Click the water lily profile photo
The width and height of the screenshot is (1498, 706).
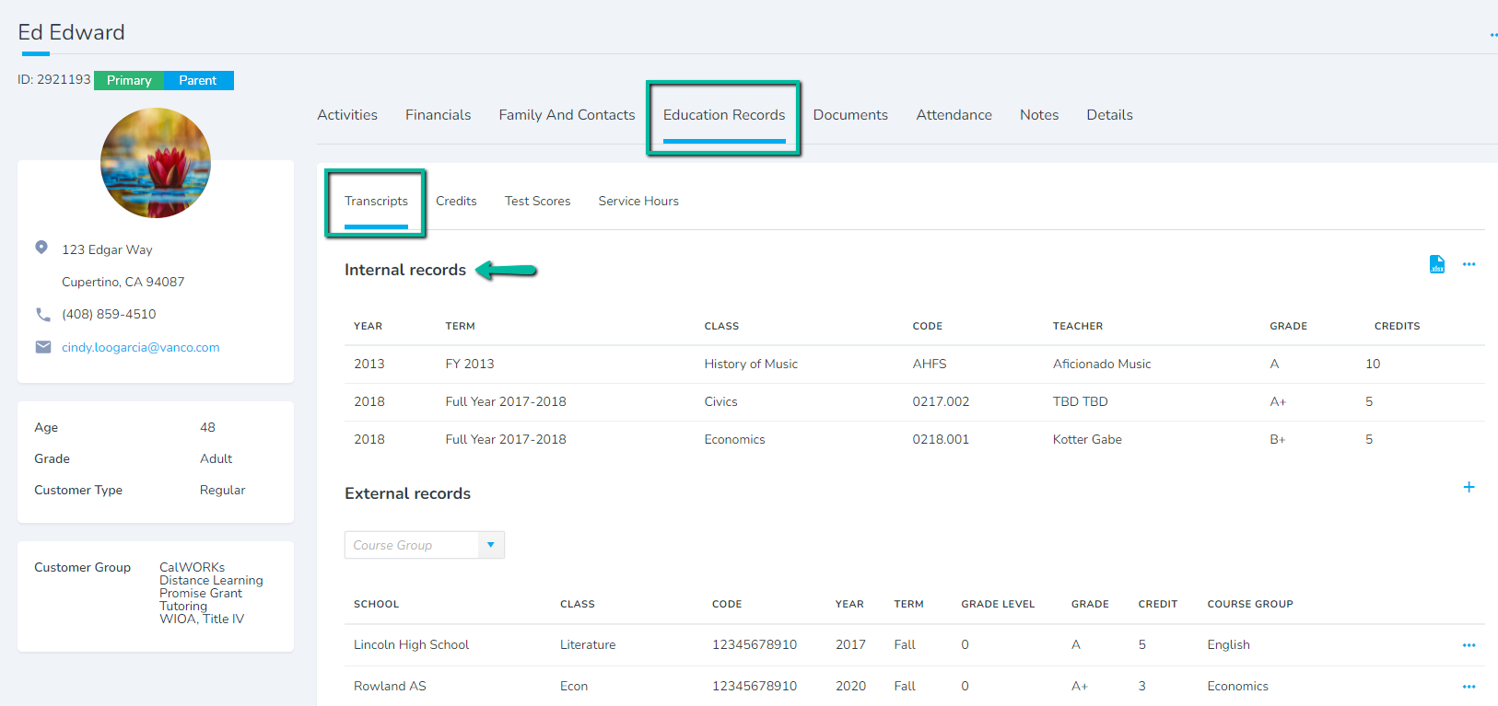click(156, 163)
